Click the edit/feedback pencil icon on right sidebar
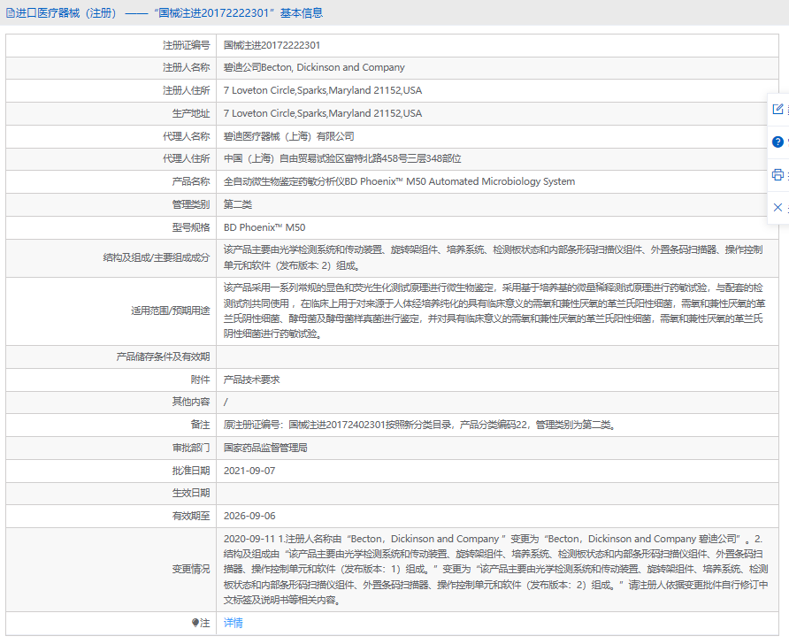789x644 pixels. 778,109
